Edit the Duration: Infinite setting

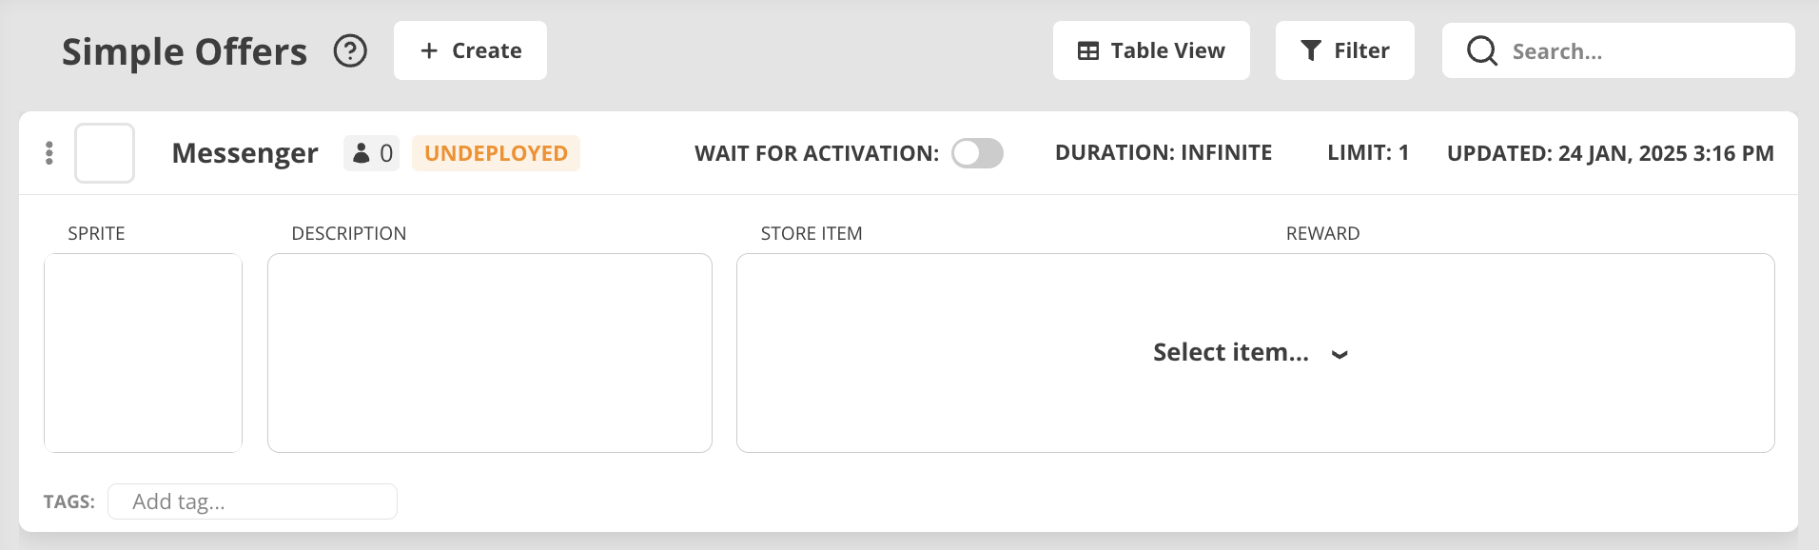tap(1163, 153)
